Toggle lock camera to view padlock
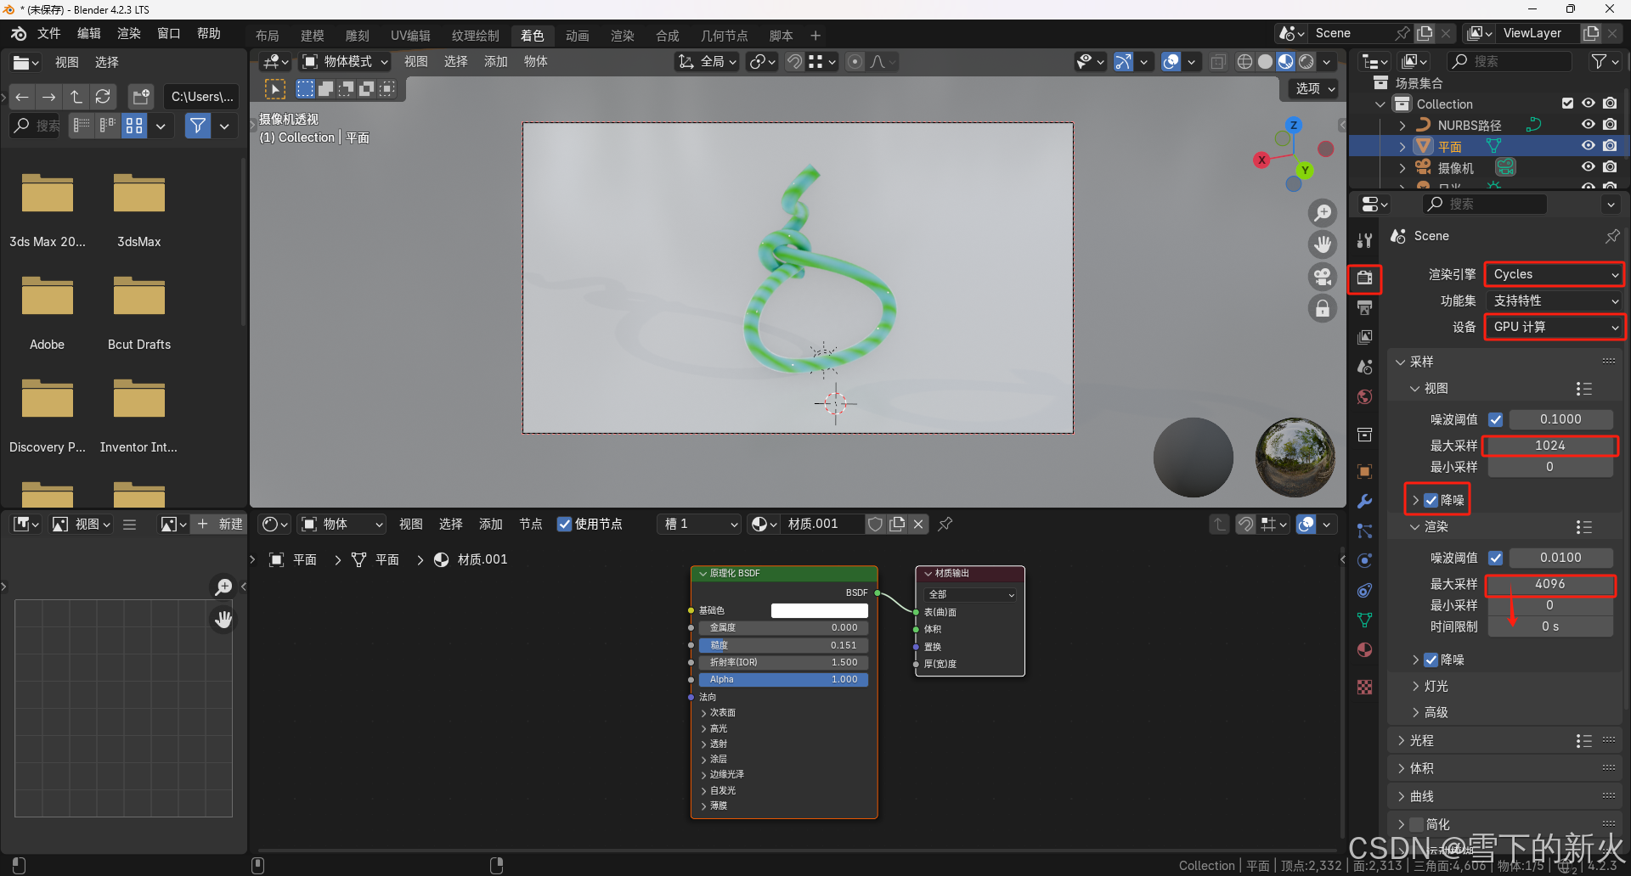The width and height of the screenshot is (1631, 876). (1323, 308)
